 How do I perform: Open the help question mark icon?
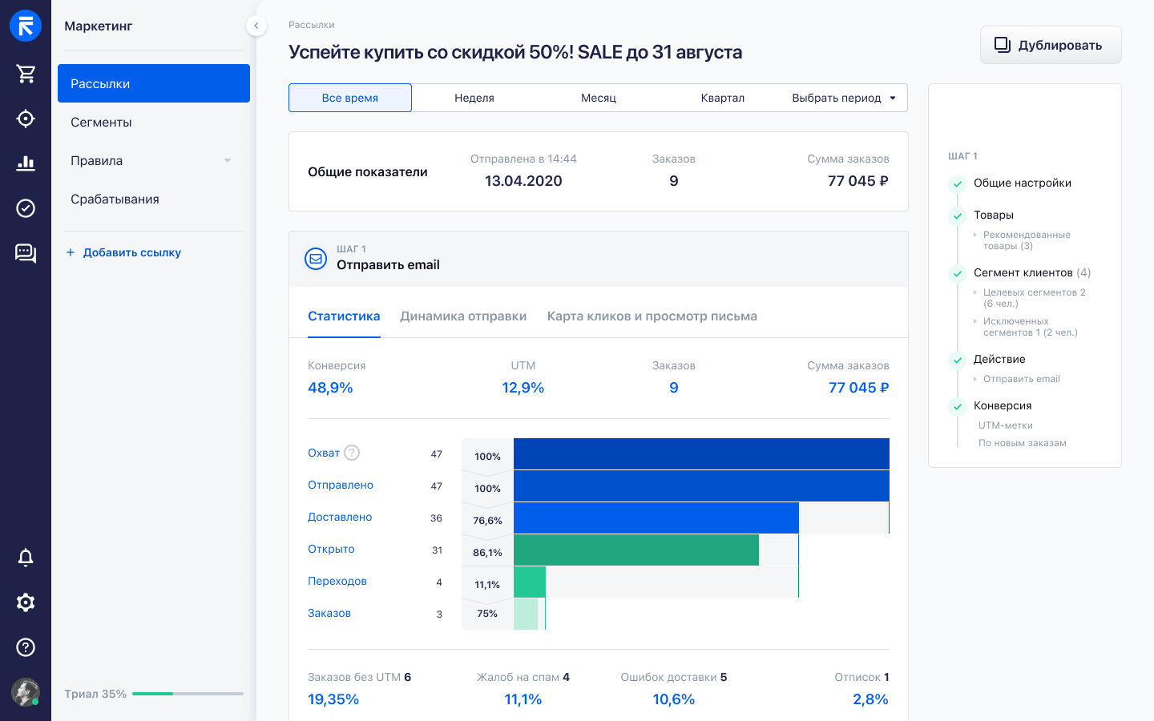click(x=26, y=647)
